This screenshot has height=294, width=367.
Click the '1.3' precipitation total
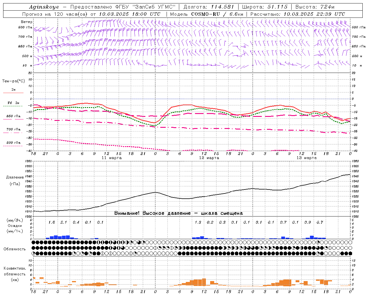198,222
